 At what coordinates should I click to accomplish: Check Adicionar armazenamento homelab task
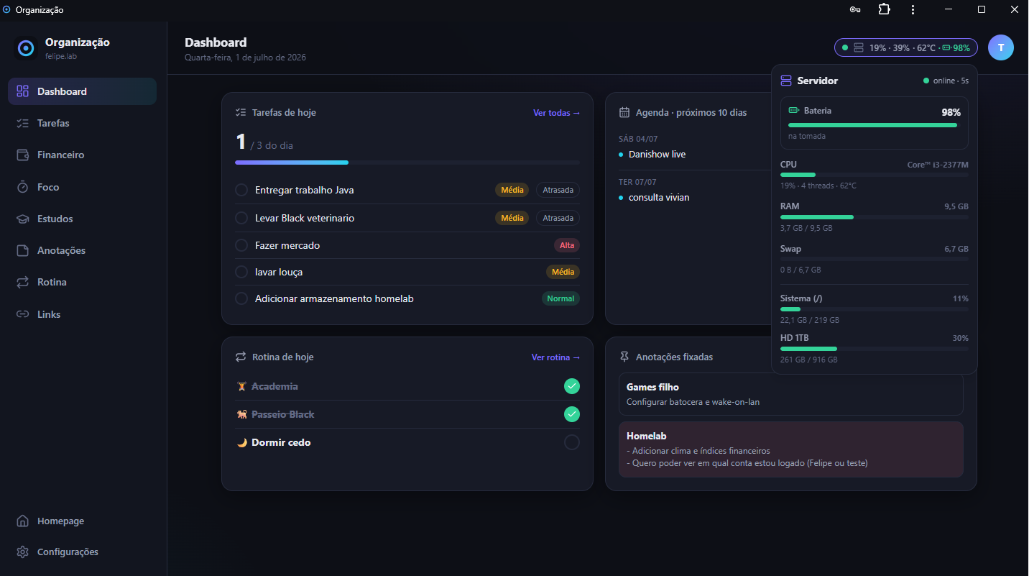pos(241,298)
